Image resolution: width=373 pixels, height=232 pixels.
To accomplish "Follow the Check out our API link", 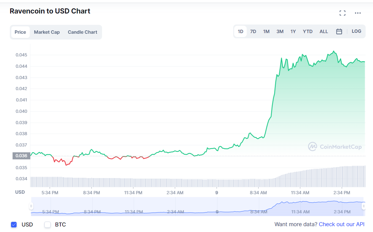I will pos(342,224).
